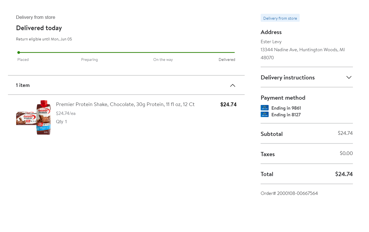369x232 pixels.
Task: Click the Delivered step label
Action: [x=227, y=60]
